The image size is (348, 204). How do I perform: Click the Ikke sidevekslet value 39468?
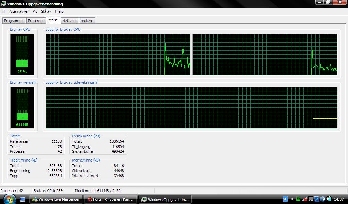(x=119, y=176)
